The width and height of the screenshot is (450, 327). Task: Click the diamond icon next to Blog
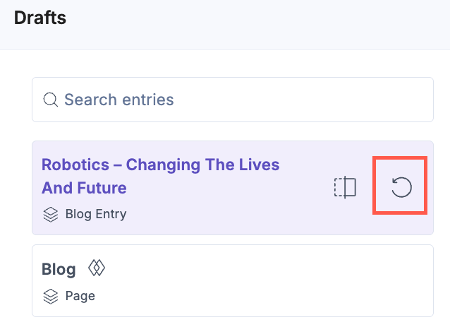coord(96,268)
